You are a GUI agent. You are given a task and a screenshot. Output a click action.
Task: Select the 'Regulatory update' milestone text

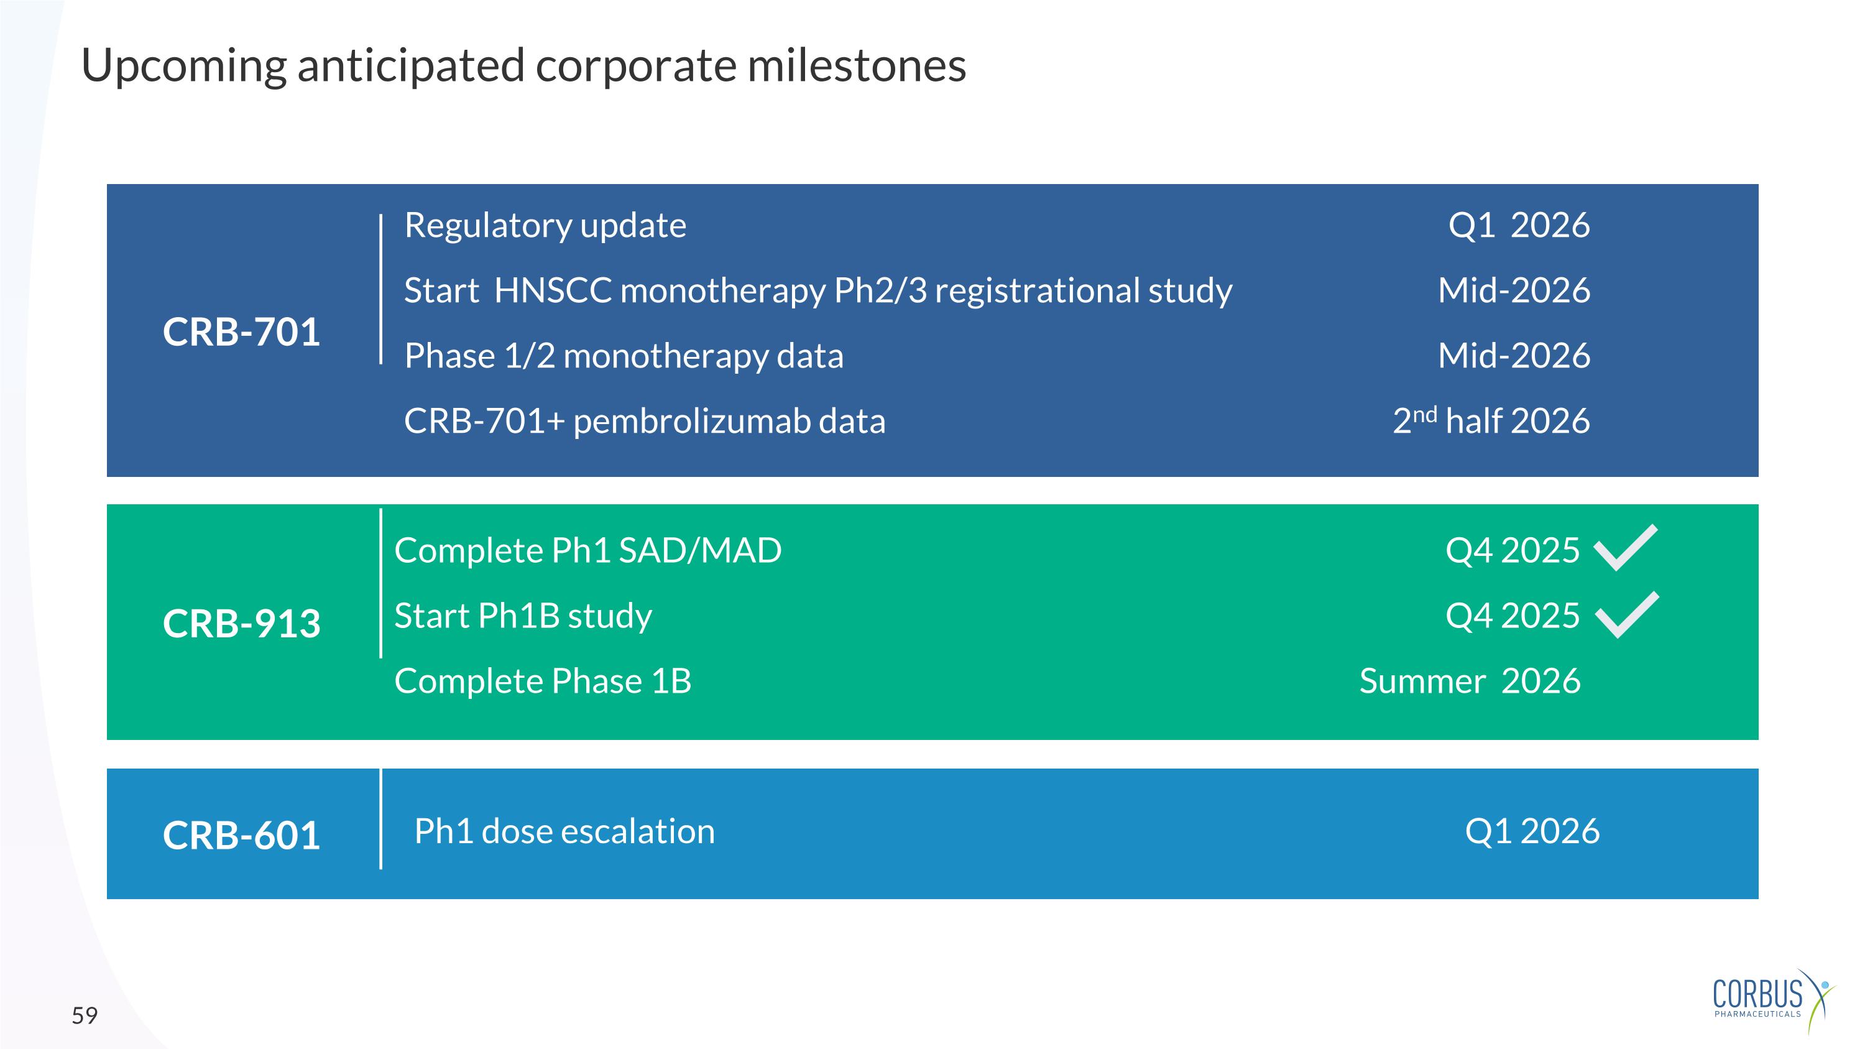coord(545,225)
